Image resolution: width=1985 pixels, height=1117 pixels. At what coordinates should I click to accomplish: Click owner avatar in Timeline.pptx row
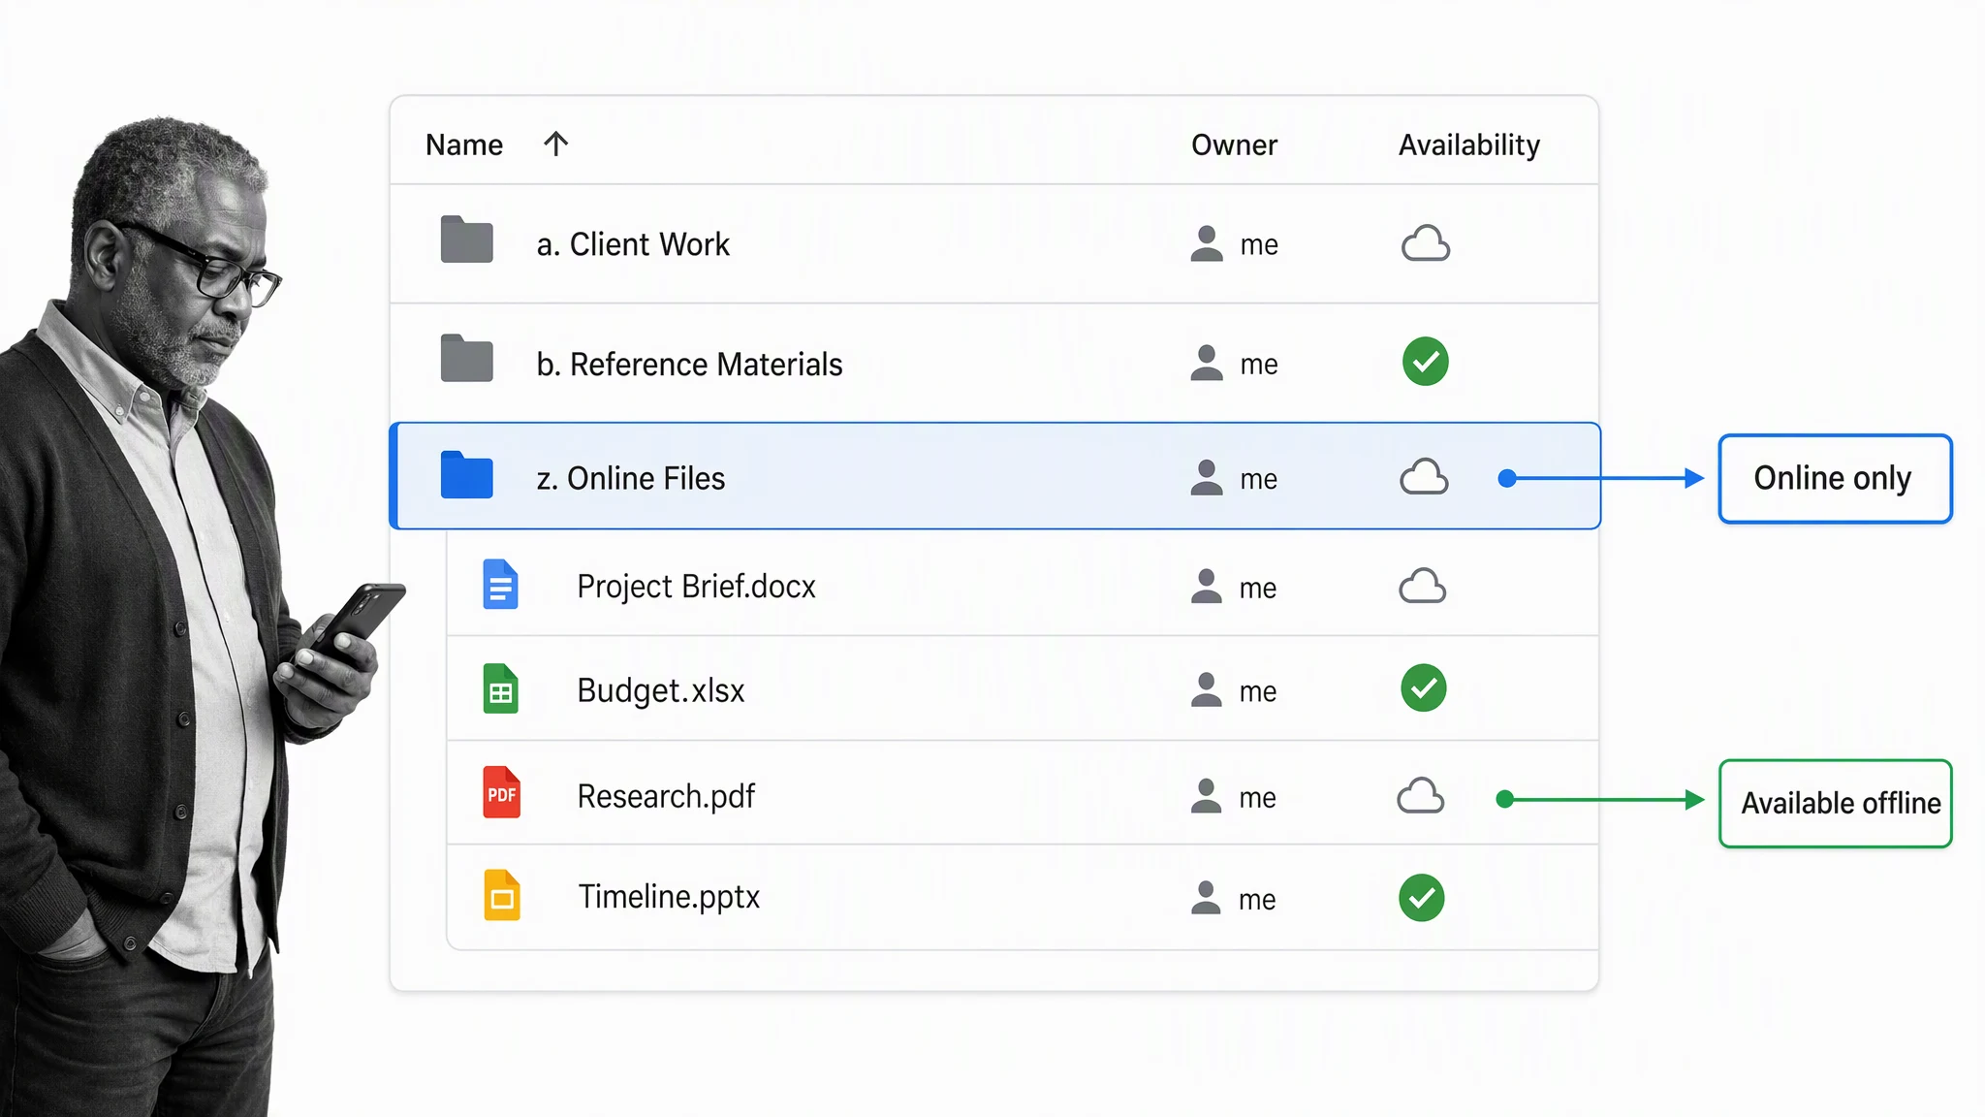[1206, 898]
